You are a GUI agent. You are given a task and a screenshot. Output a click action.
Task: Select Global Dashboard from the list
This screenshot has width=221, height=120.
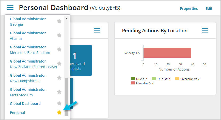25,104
